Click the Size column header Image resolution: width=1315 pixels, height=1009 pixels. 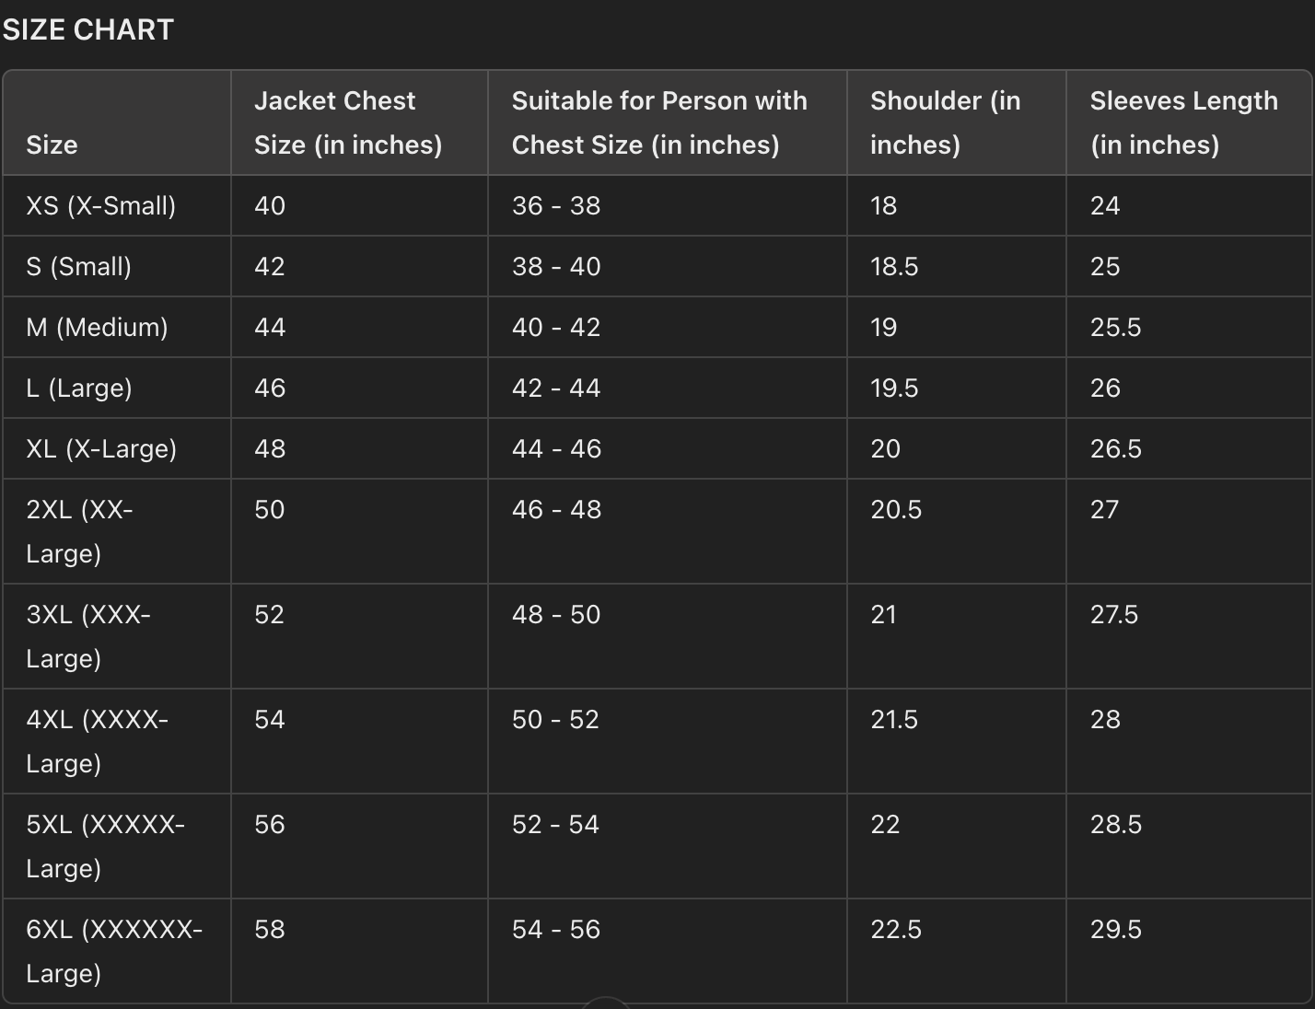pos(52,145)
